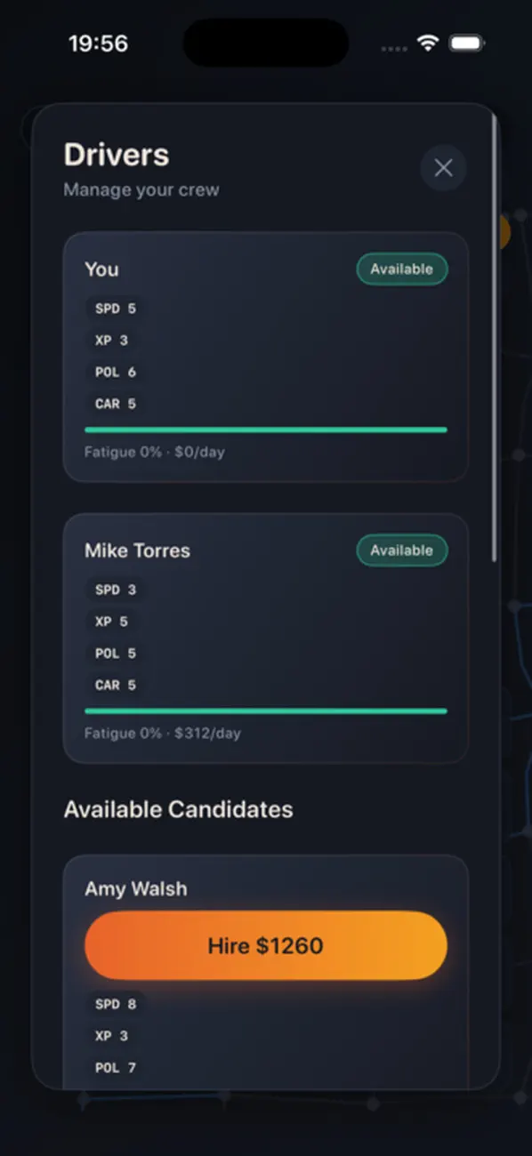This screenshot has height=1156, width=532.
Task: Select the Amy Walsh candidate name
Action: (136, 888)
